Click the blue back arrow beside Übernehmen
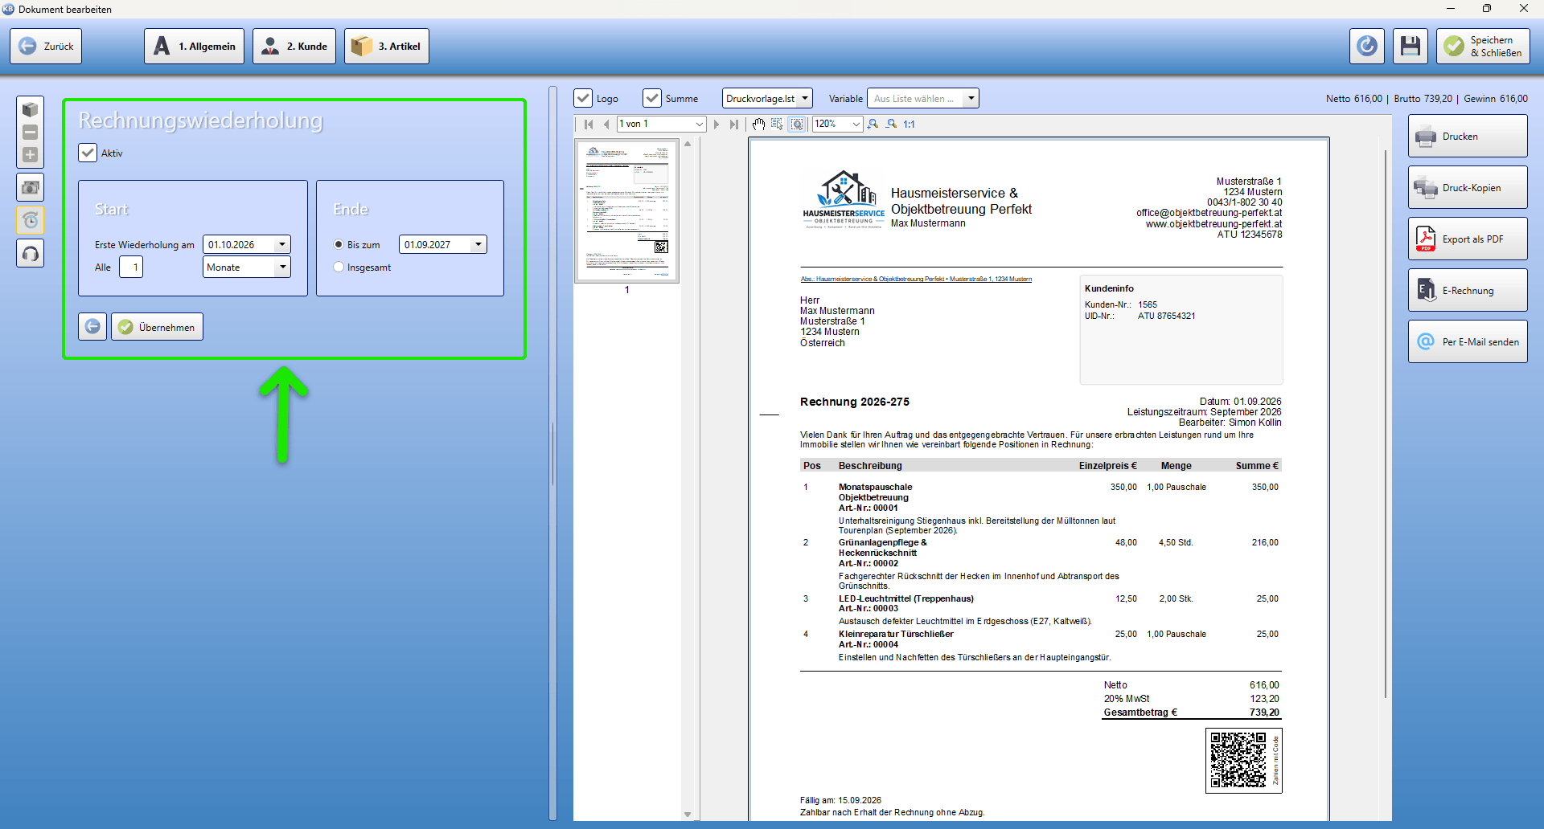The width and height of the screenshot is (1544, 829). pyautogui.click(x=92, y=327)
